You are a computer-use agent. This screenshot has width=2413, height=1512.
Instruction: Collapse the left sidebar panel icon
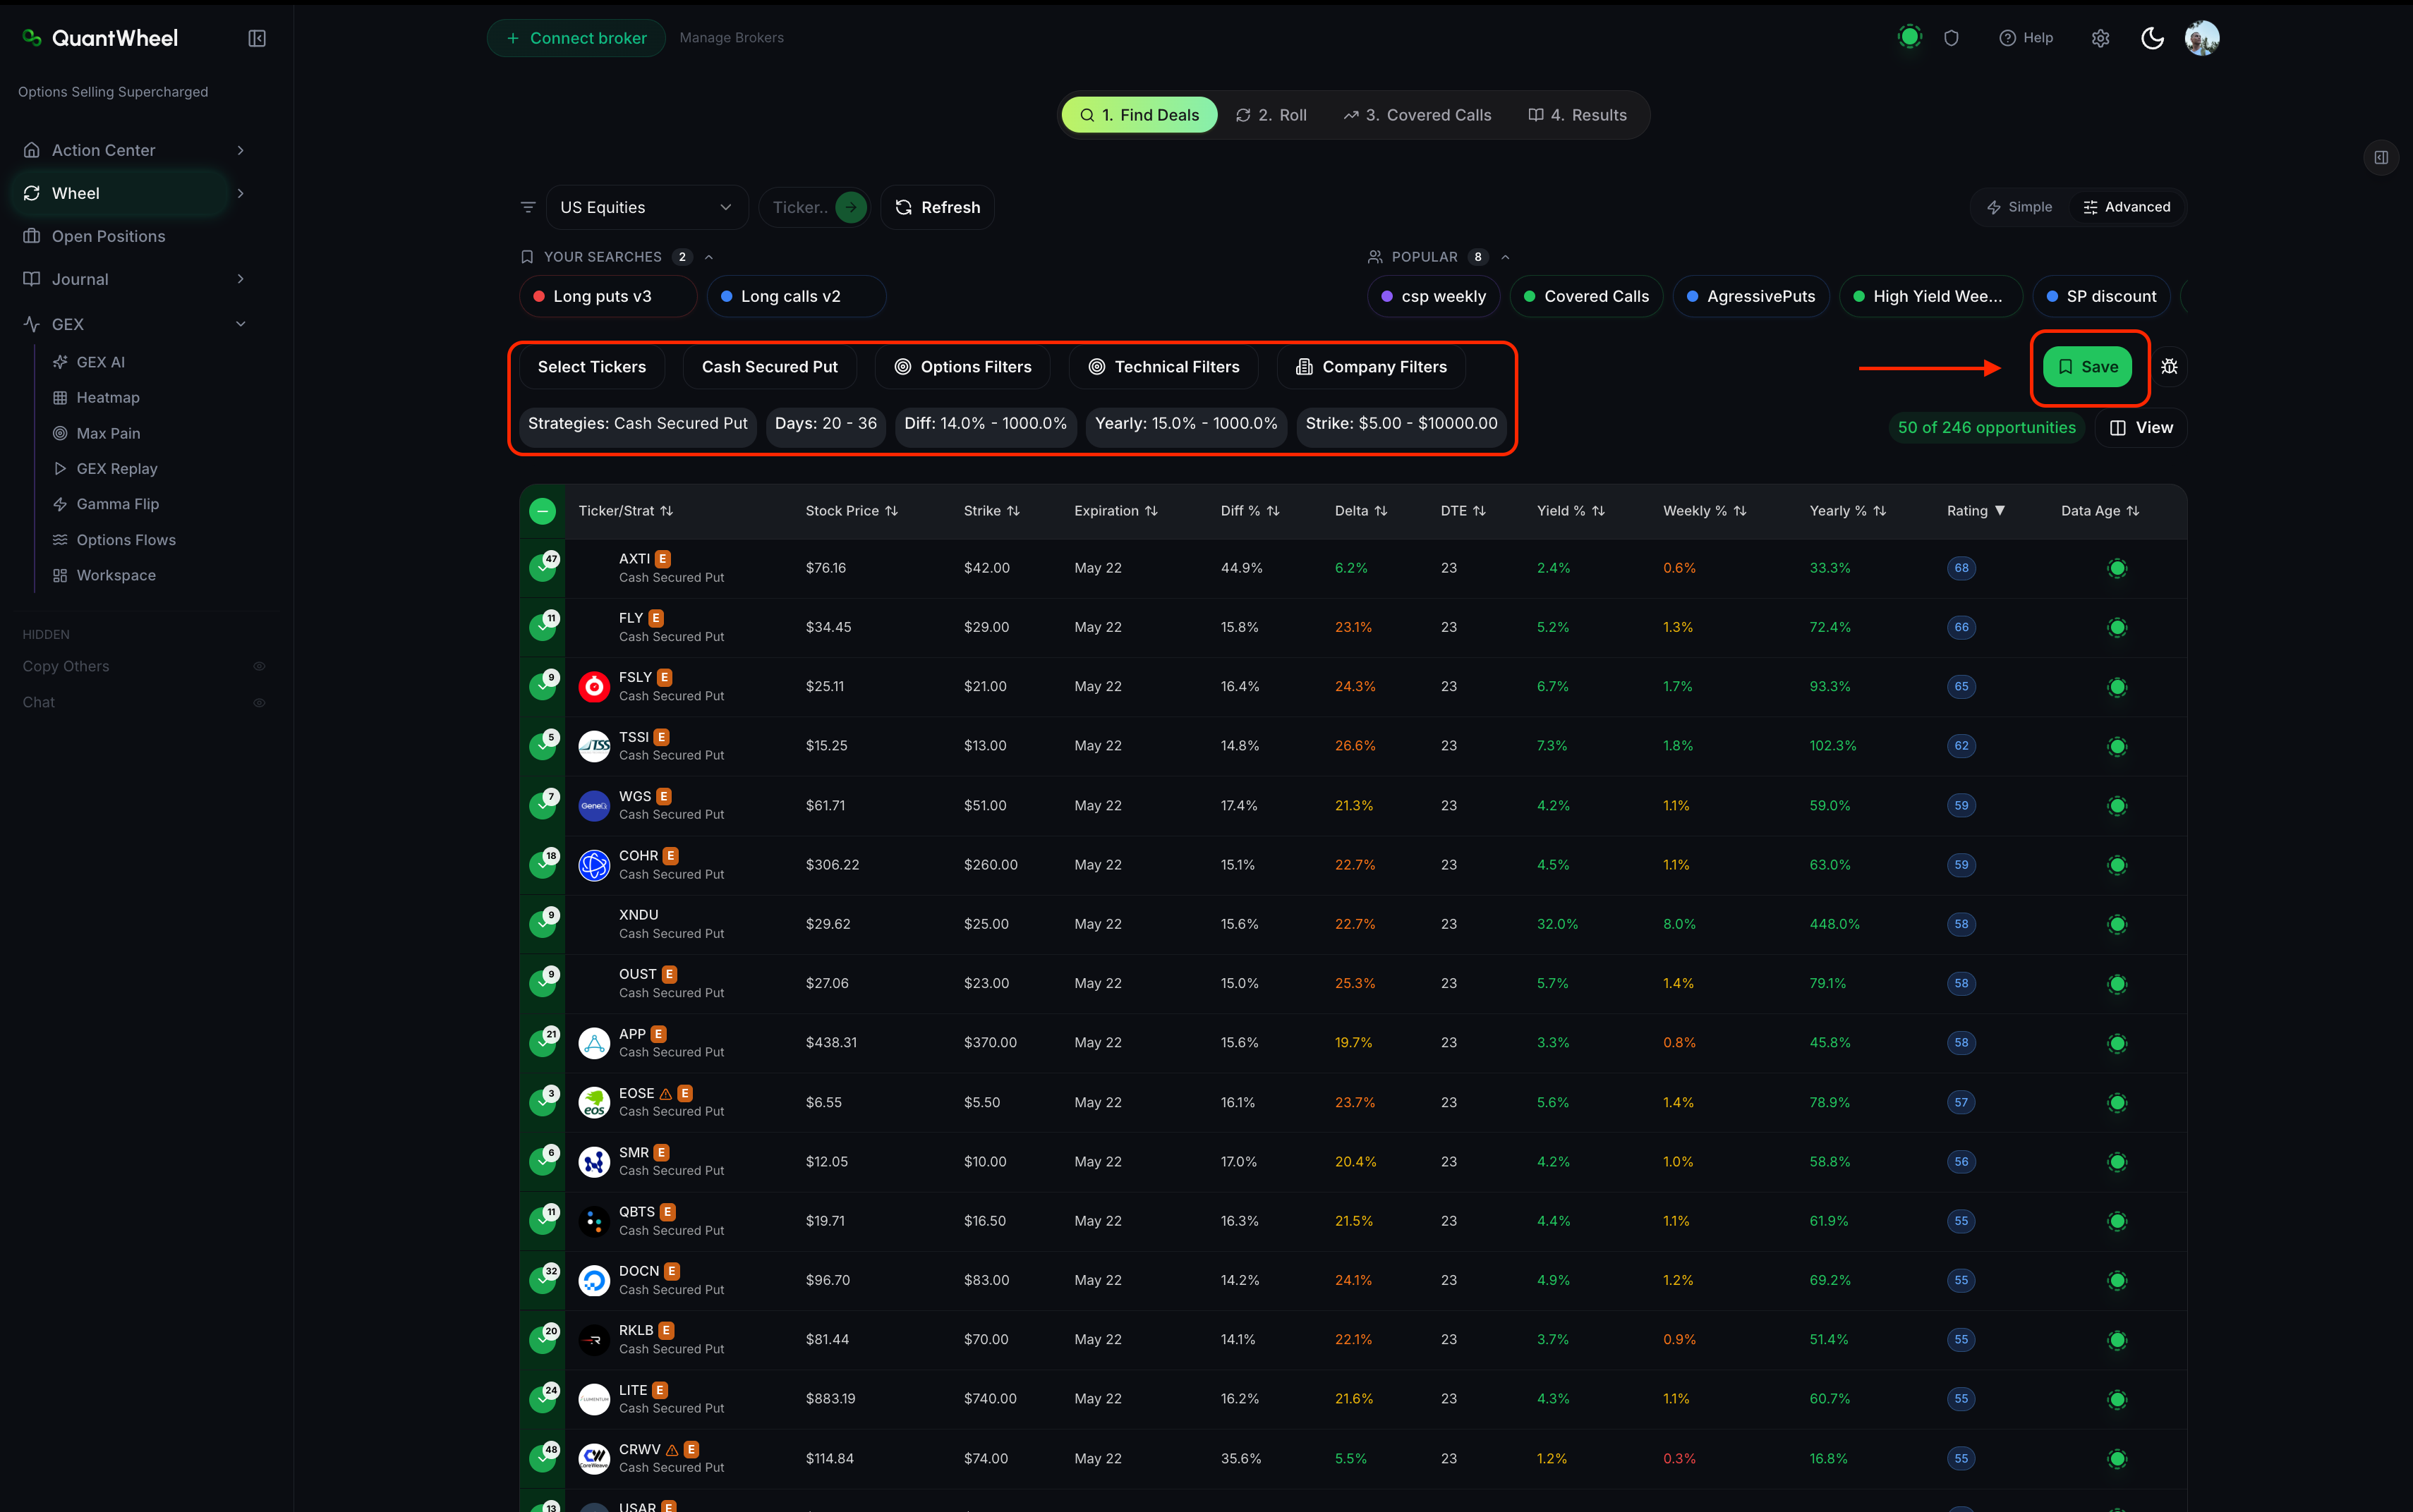coord(257,38)
